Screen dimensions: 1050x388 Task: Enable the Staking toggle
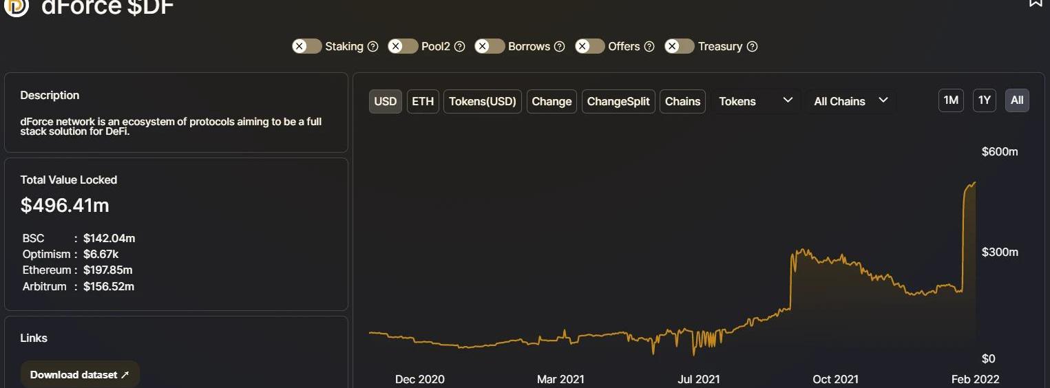pos(307,46)
